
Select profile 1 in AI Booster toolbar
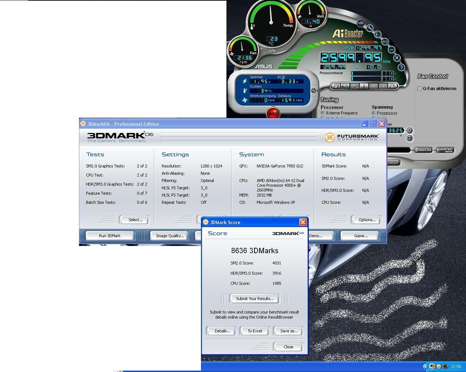[x=364, y=86]
